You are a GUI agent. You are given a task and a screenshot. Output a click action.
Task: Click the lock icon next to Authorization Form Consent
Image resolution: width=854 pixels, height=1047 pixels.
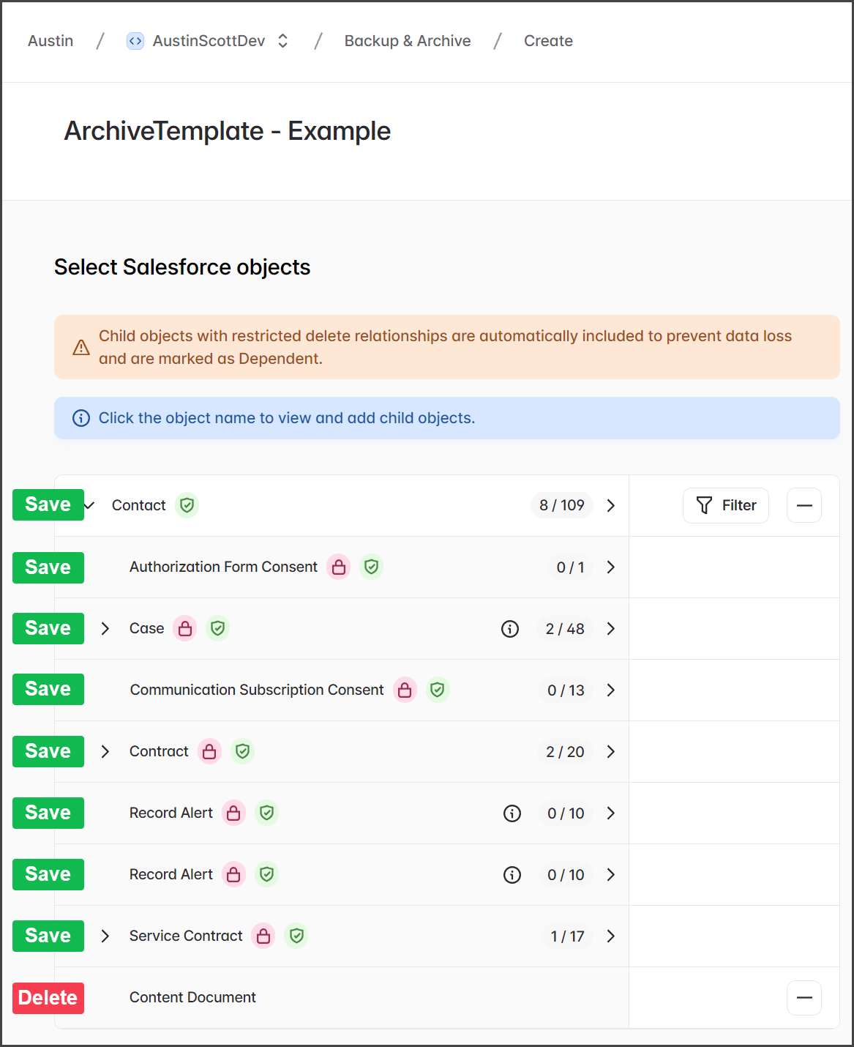(339, 567)
